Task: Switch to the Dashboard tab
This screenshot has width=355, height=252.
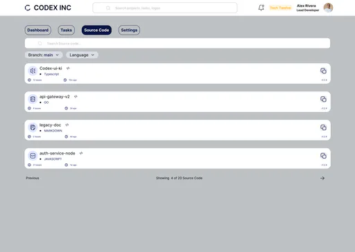Action: pyautogui.click(x=38, y=30)
